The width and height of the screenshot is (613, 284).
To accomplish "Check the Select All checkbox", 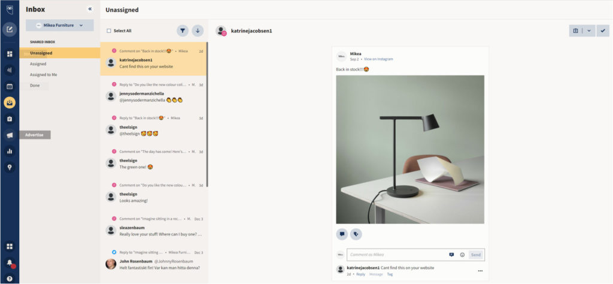I will coord(109,31).
